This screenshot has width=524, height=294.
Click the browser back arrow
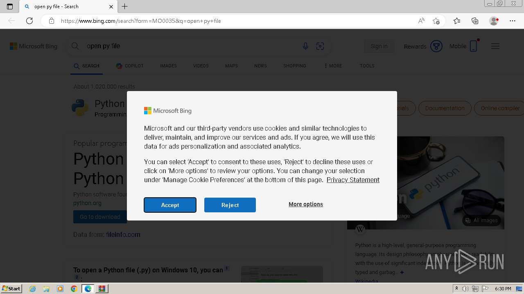[x=11, y=21]
